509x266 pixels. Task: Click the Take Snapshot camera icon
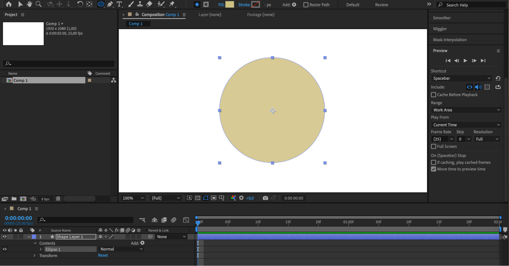tap(265, 198)
